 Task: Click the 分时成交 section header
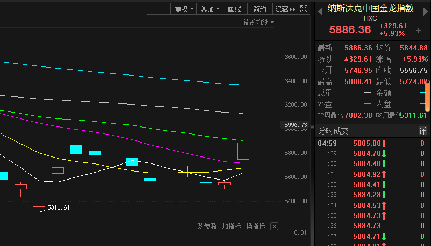(333, 131)
